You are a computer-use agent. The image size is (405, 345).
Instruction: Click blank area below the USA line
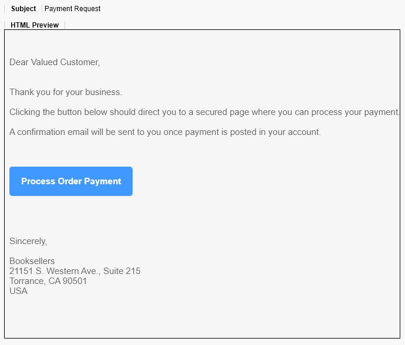click(x=201, y=316)
